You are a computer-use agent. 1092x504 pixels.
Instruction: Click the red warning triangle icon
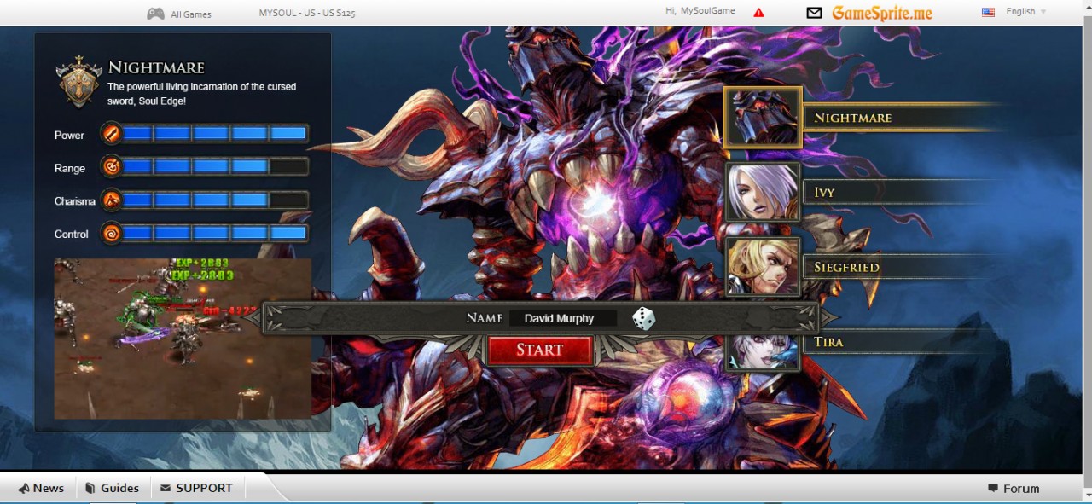(758, 13)
